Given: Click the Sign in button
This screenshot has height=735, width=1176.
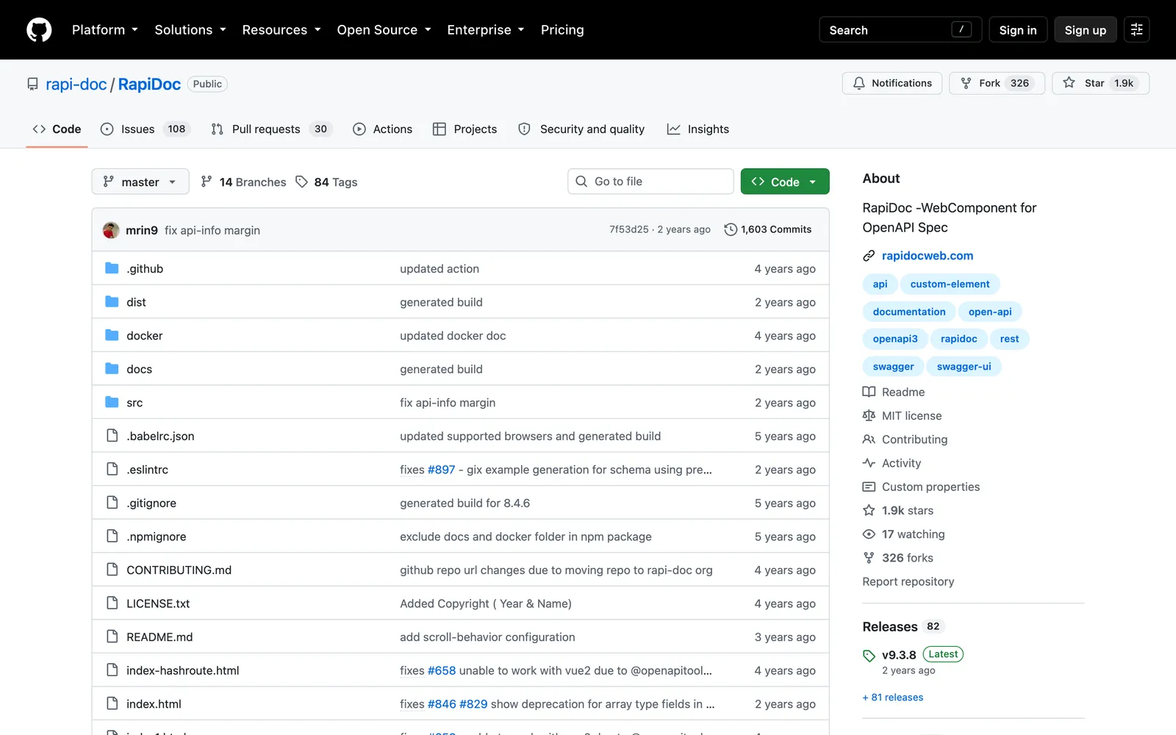Looking at the screenshot, I should (1018, 30).
